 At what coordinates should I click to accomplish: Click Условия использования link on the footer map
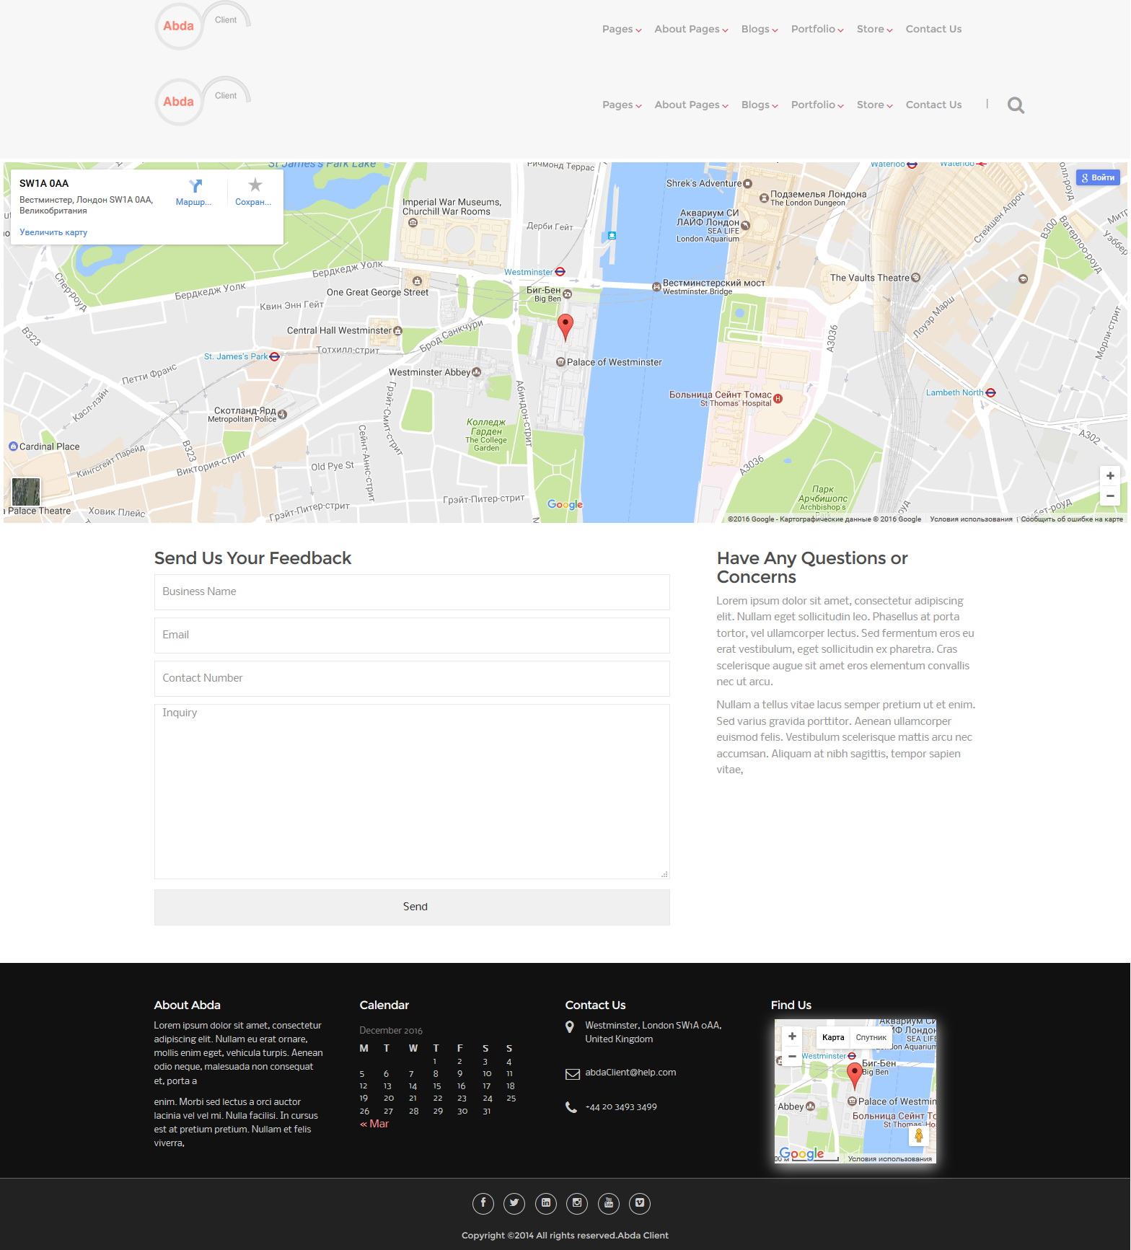point(889,1159)
